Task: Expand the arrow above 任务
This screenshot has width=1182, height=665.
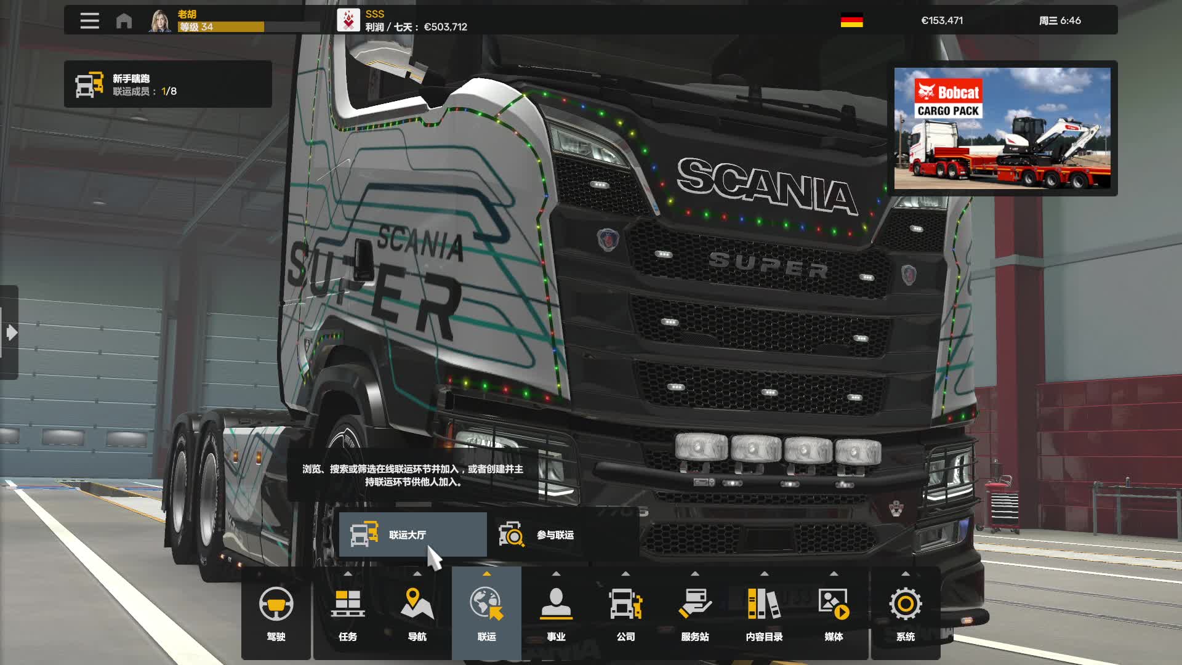Action: coord(348,574)
